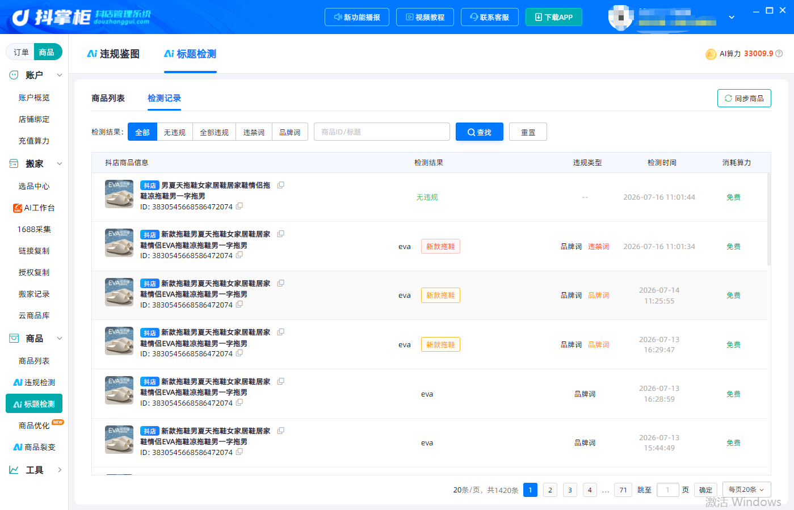This screenshot has height=510, width=794.
Task: Click the 重置 reset button
Action: (528, 132)
